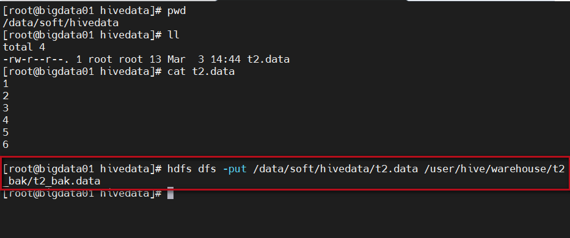This screenshot has width=570, height=238.
Task: Click source path '/data/soft/hivedata/t2.data' in command
Action: [335, 169]
